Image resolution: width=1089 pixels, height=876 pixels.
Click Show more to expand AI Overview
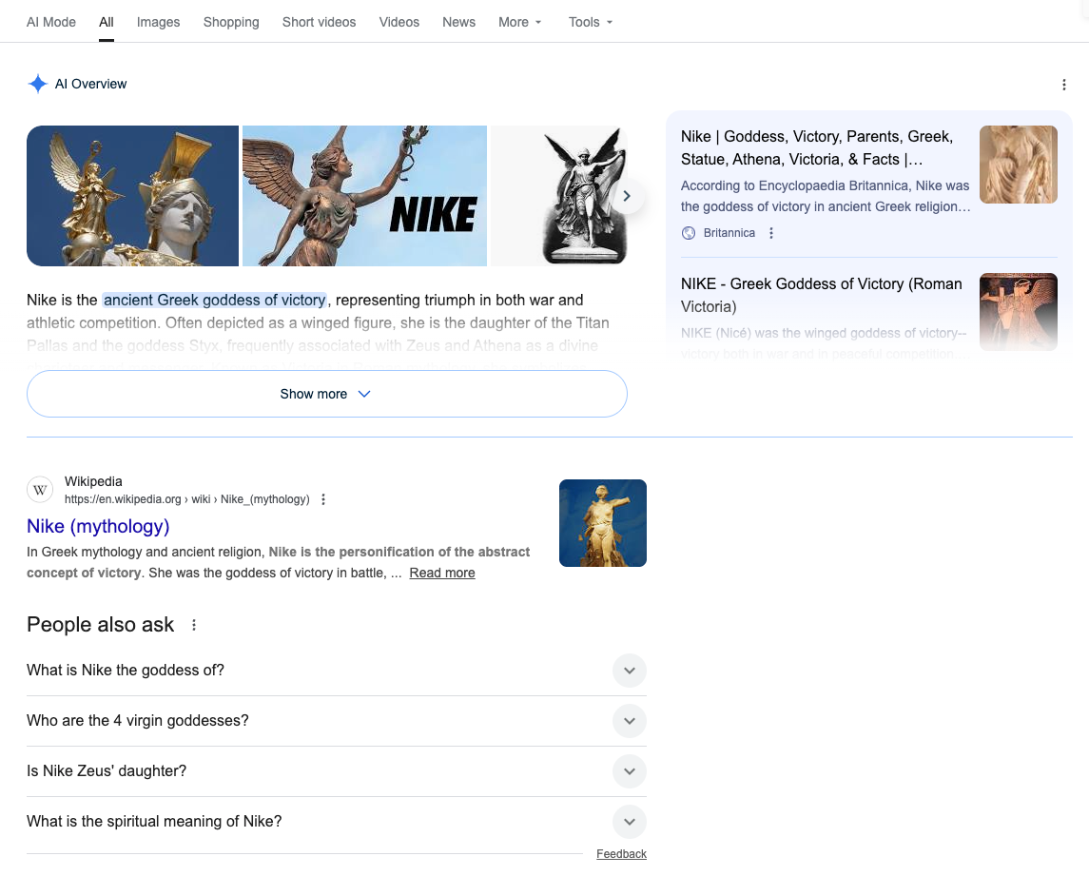[x=327, y=394]
